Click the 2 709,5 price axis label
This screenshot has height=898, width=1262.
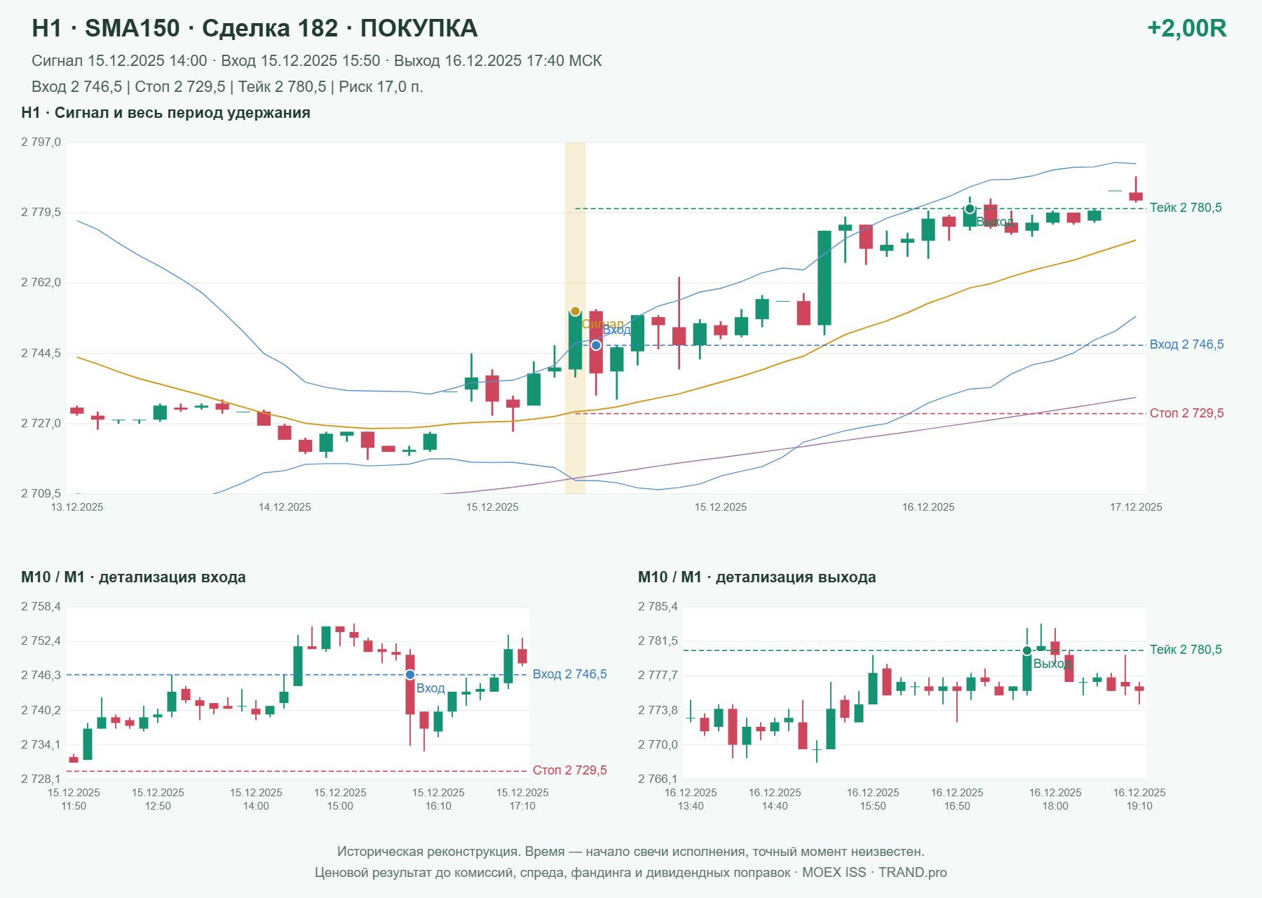coord(41,494)
